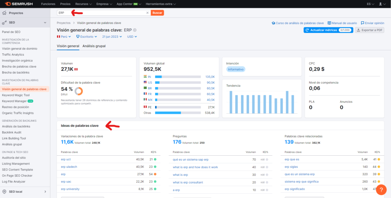Open the ES language selector

[x=370, y=4]
